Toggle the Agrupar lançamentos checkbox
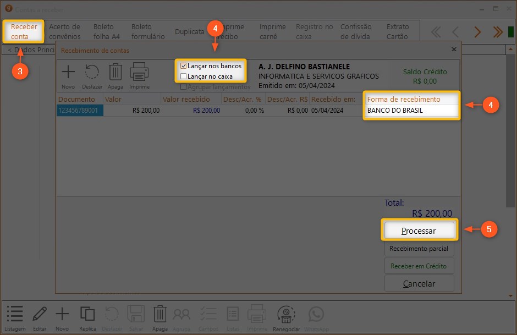Viewport: 517px width, 335px height. click(x=184, y=87)
